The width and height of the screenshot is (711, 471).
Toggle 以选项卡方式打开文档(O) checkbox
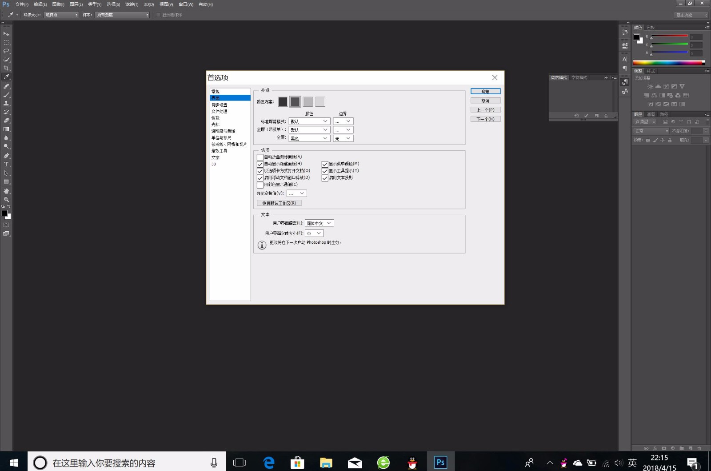pos(260,171)
